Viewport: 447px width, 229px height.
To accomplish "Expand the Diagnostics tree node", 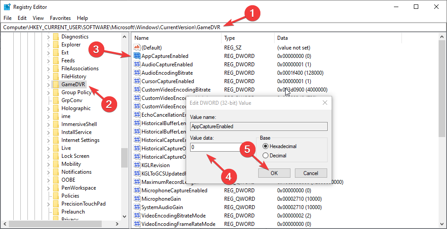I will pos(48,37).
